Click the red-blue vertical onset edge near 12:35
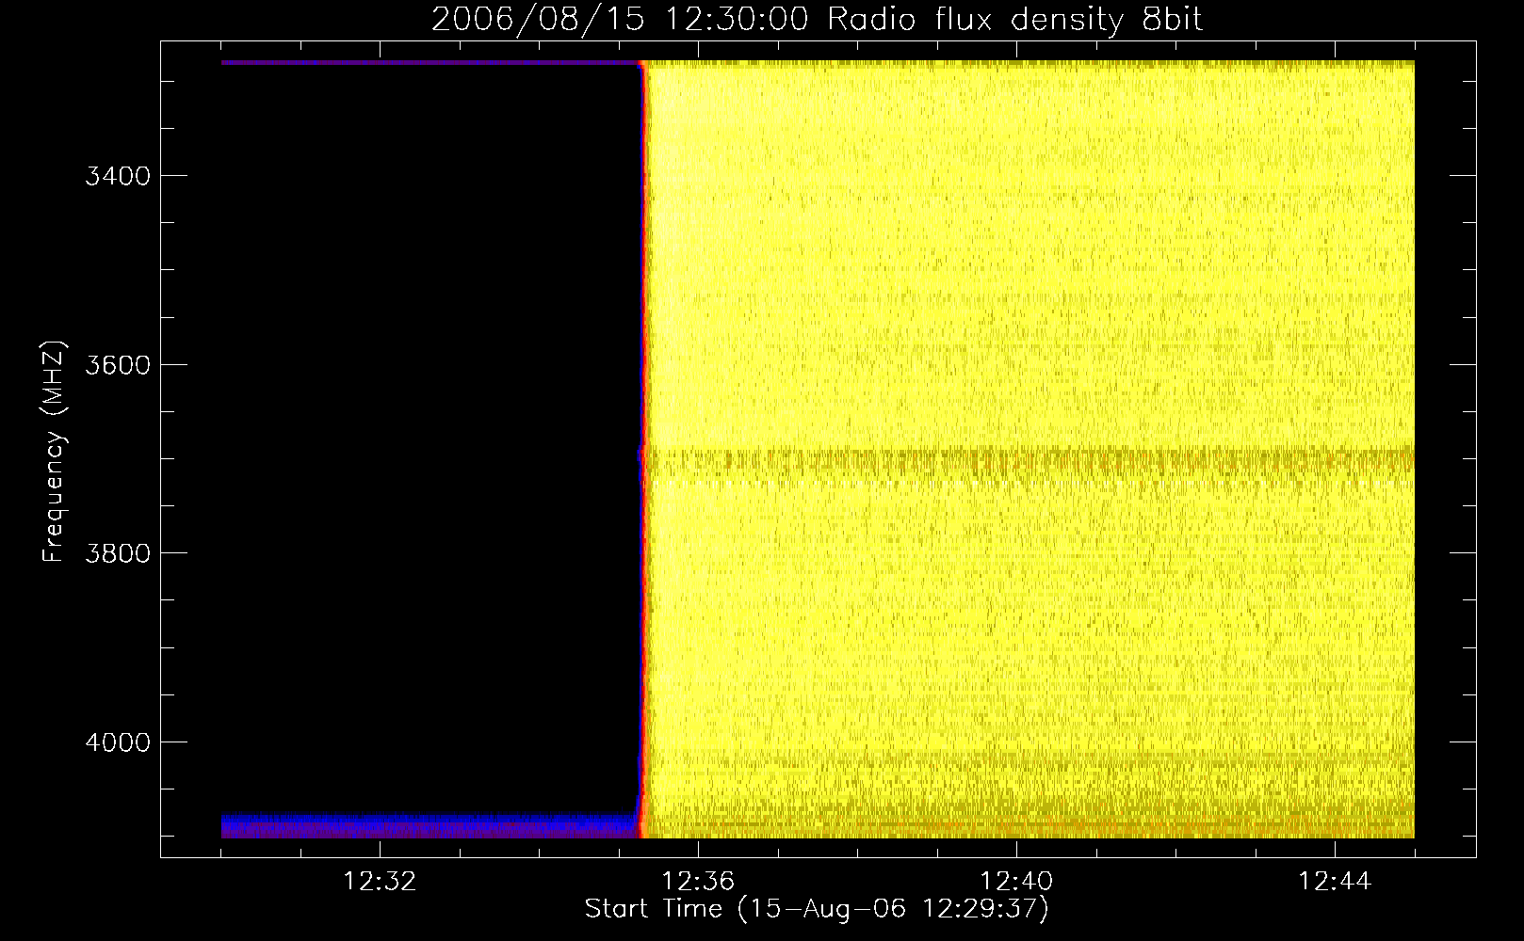Image resolution: width=1524 pixels, height=941 pixels. 644,450
